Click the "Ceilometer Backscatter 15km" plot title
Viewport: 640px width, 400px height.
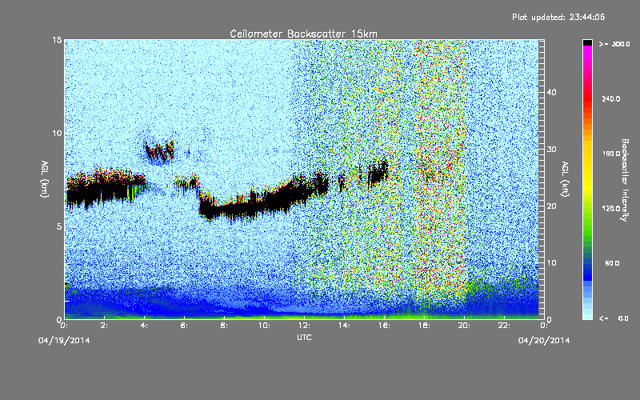303,34
